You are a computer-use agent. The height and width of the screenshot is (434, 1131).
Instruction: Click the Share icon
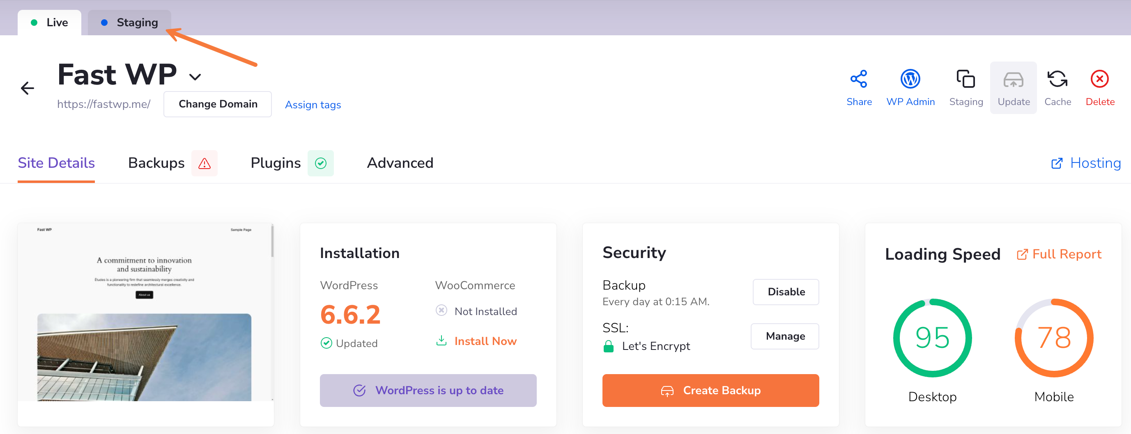tap(858, 79)
